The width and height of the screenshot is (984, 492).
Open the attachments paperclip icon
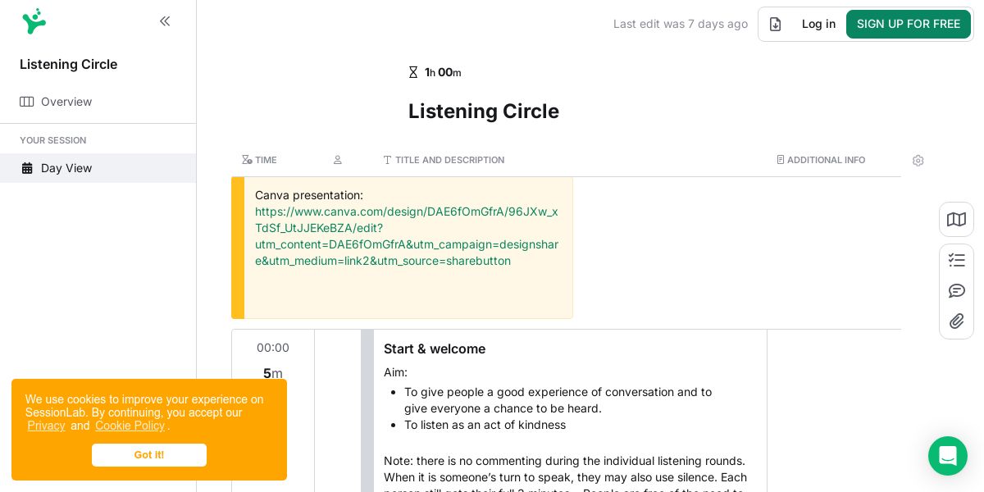[x=956, y=321]
